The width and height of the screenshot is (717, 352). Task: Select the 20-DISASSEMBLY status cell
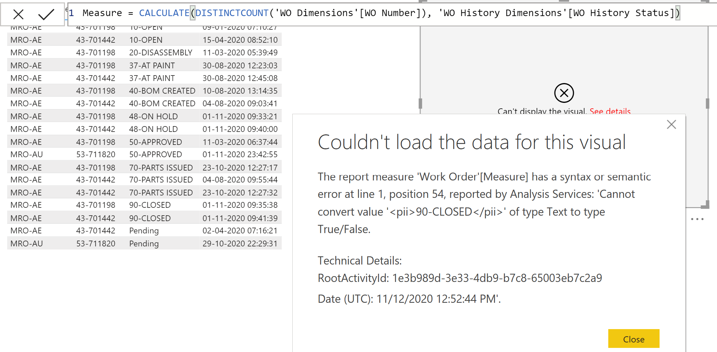coord(161,53)
